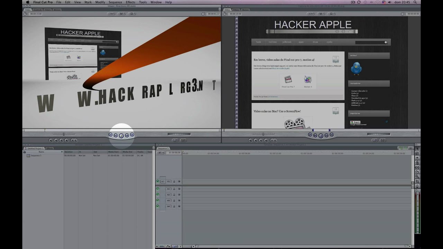443x249 pixels.
Task: Click Viewer Mark Clip button
Action: coord(56,140)
